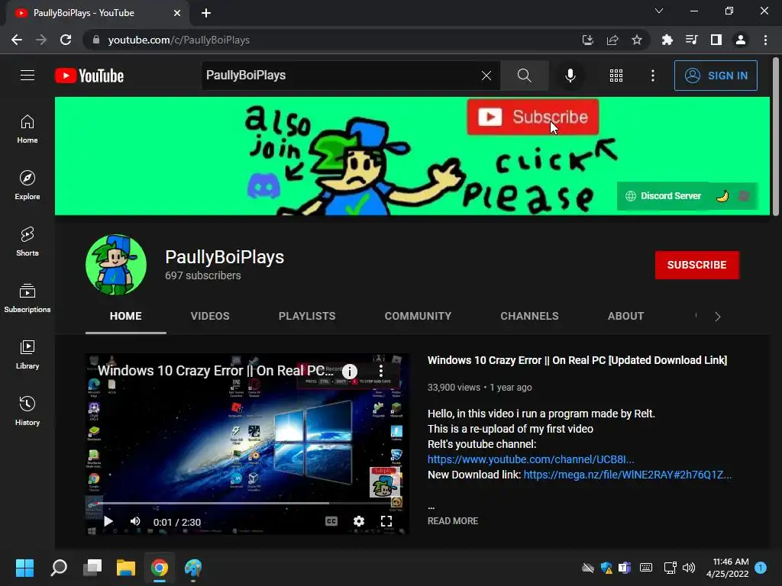Enter fullscreen on the video player

point(386,521)
